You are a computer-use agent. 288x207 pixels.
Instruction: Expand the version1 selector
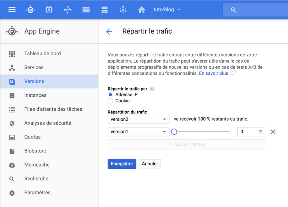(x=138, y=131)
